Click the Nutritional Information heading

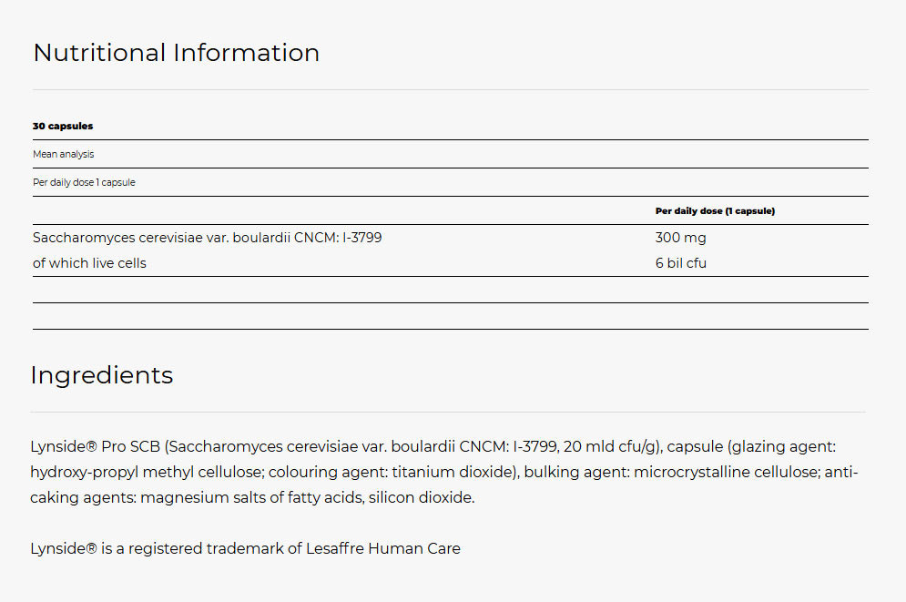[x=177, y=53]
